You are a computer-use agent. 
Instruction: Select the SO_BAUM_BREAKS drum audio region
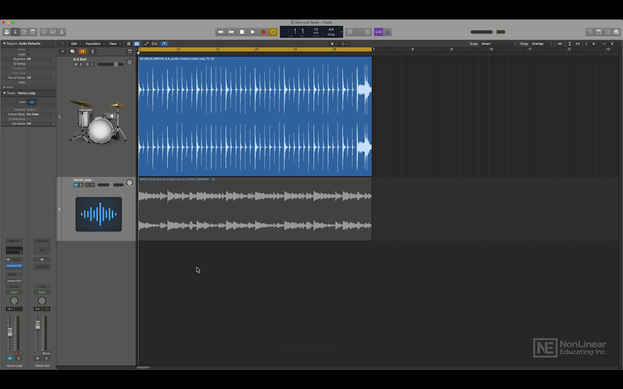coord(255,117)
